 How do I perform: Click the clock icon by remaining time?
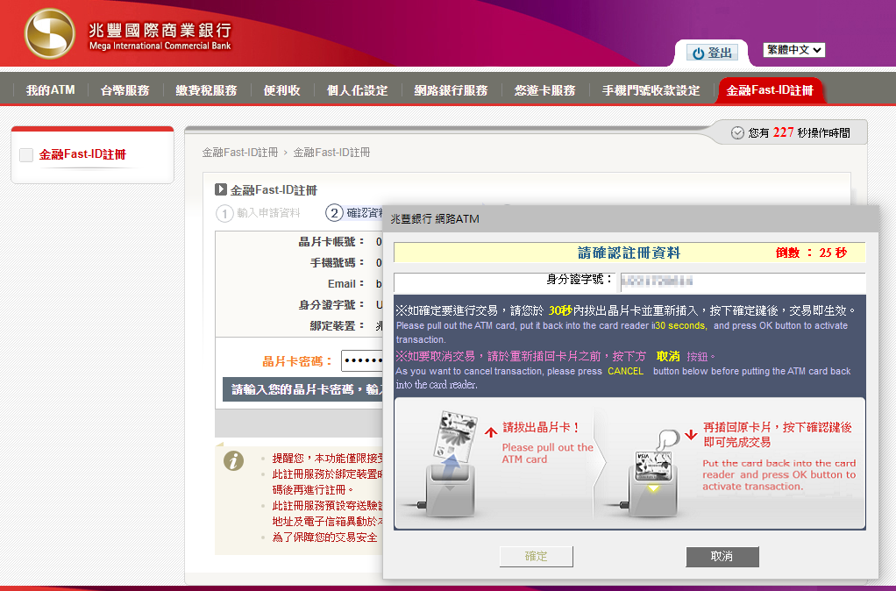point(737,133)
